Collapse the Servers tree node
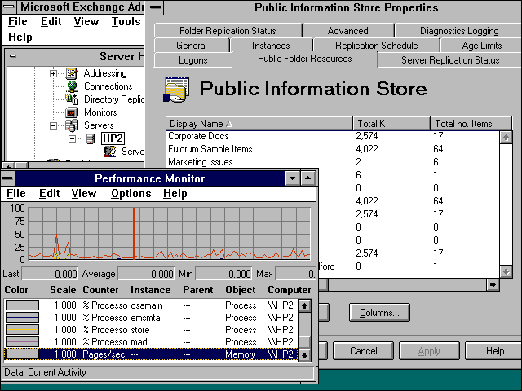Image resolution: width=522 pixels, height=391 pixels. coord(54,125)
